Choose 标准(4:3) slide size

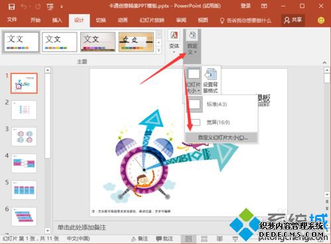point(222,104)
